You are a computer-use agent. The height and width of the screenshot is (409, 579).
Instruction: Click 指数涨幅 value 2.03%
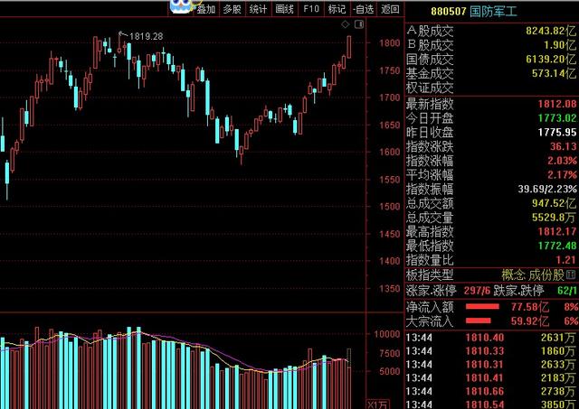[562, 161]
